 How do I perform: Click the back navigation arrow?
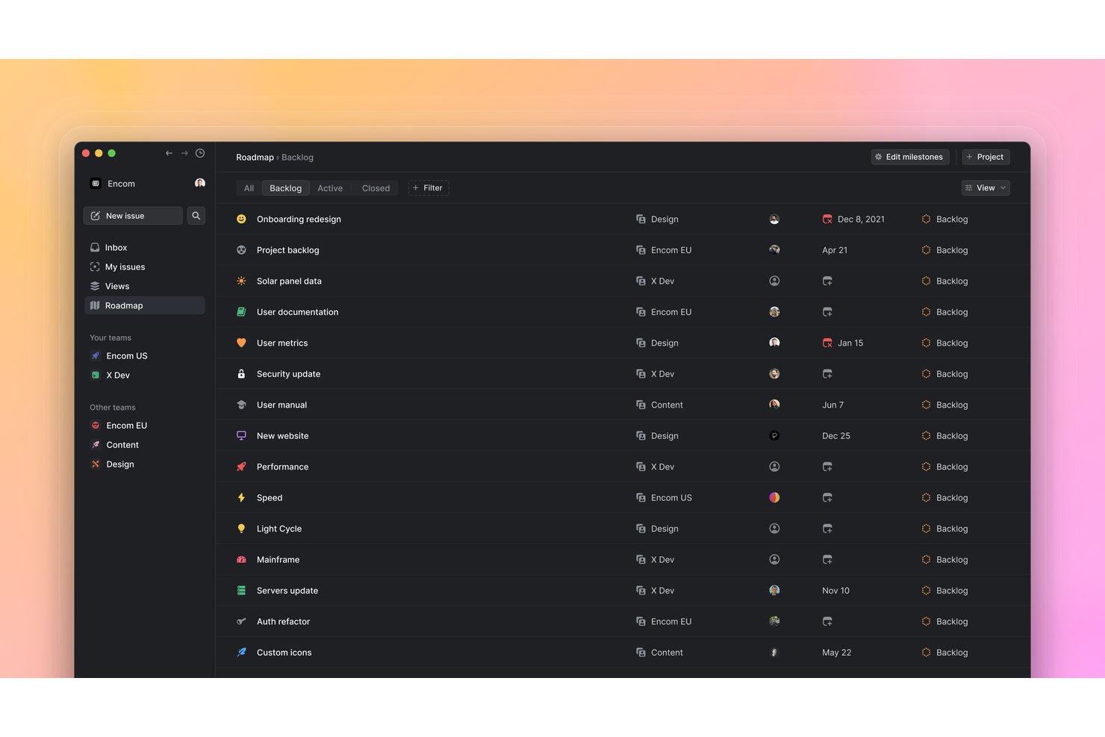(x=169, y=153)
